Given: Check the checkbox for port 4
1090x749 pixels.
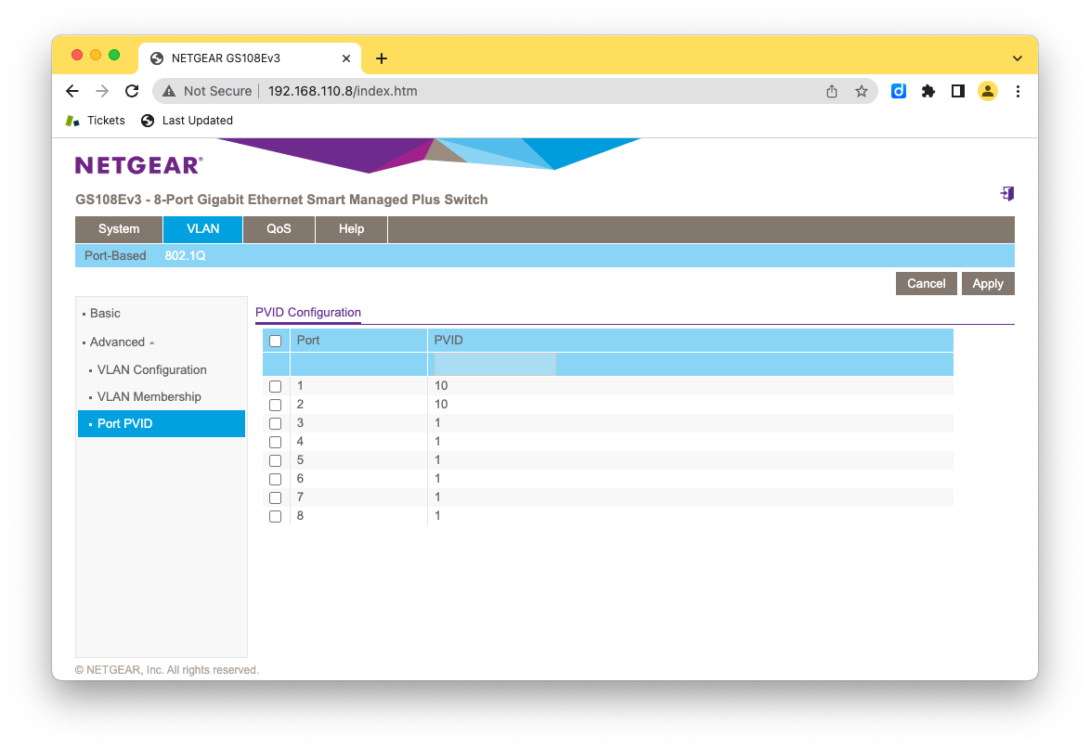Looking at the screenshot, I should tap(275, 442).
